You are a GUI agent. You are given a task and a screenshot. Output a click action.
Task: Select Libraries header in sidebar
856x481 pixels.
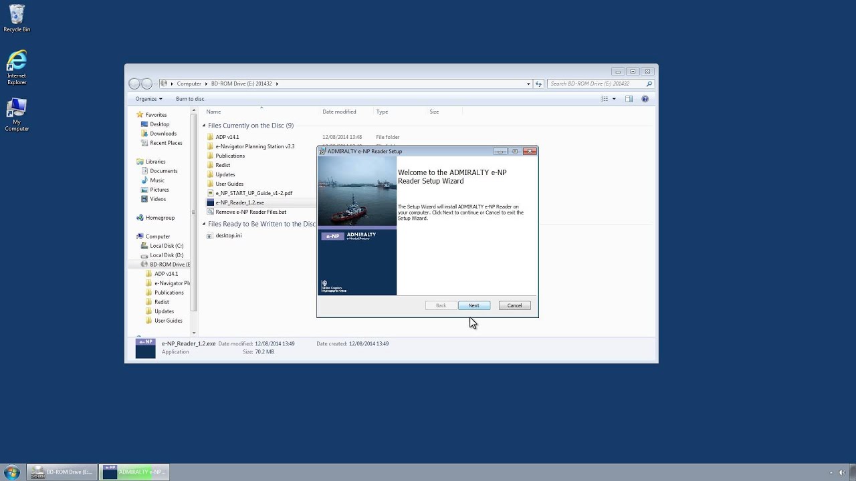coord(155,162)
